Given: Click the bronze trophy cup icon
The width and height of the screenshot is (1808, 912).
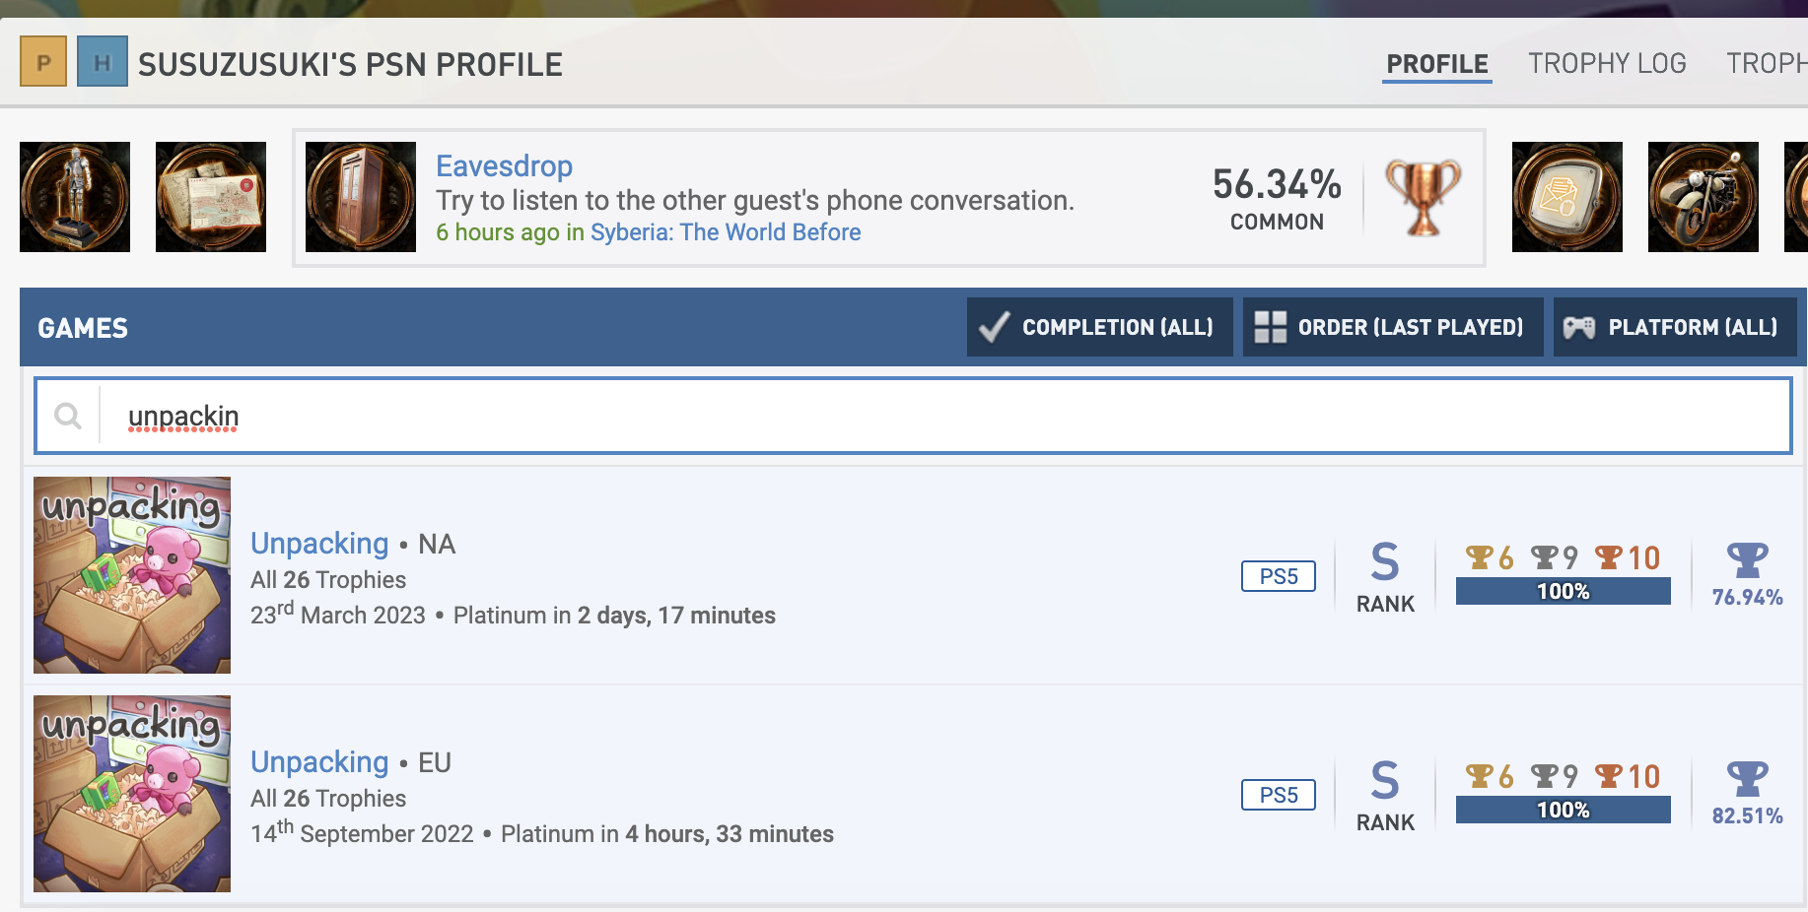Looking at the screenshot, I should point(1423,197).
